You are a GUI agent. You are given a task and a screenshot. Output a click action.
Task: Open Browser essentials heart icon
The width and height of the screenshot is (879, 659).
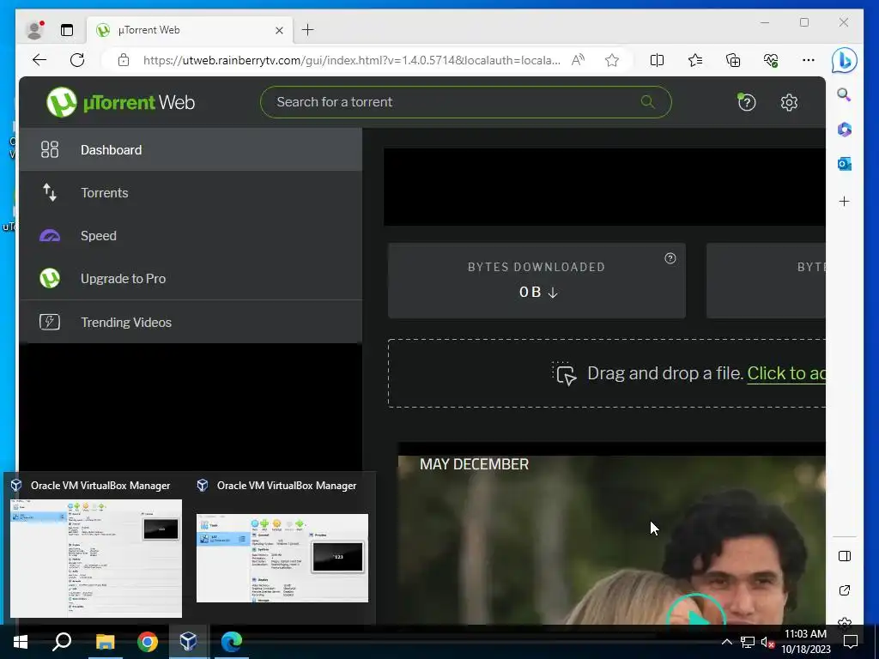[x=771, y=60]
